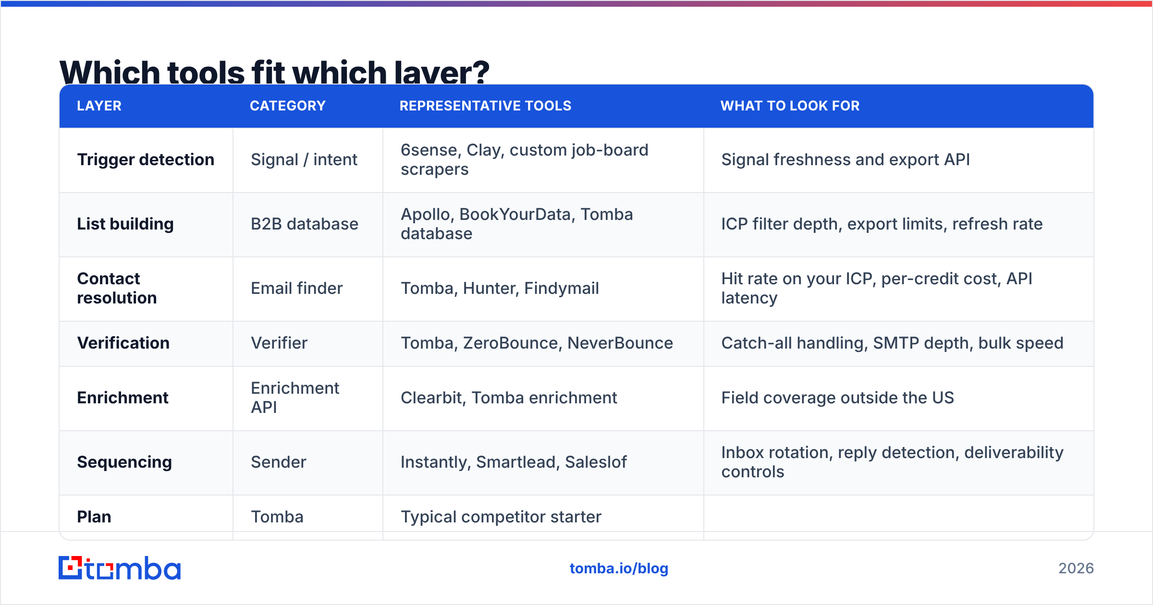Click the 'Plan' cell
This screenshot has width=1153, height=605.
point(146,517)
